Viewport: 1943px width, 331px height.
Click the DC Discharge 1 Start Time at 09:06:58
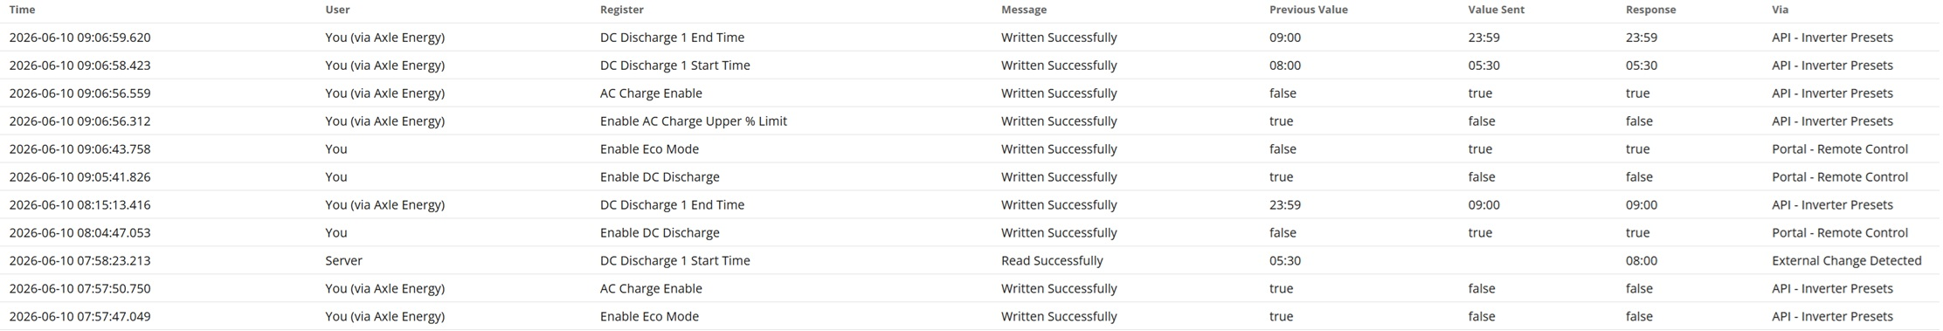[674, 66]
